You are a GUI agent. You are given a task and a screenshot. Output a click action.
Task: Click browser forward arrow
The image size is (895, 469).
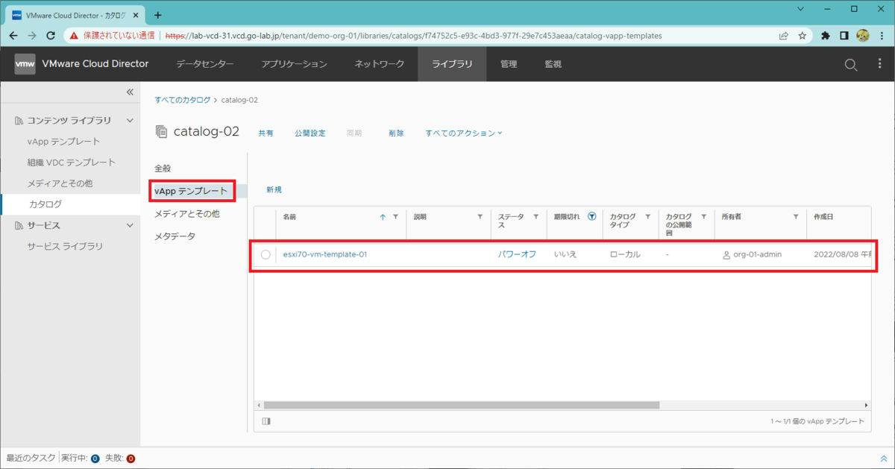32,35
